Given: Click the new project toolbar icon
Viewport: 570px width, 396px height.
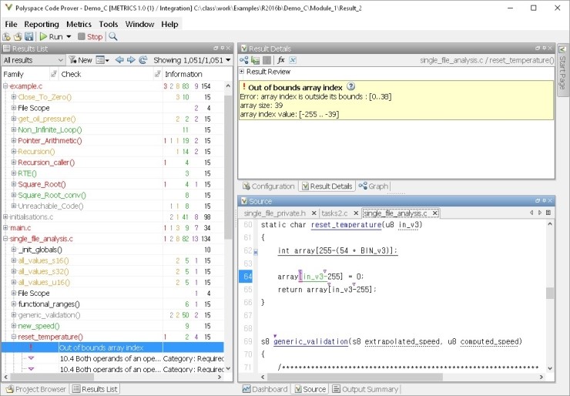Looking at the screenshot, I should 6,37.
